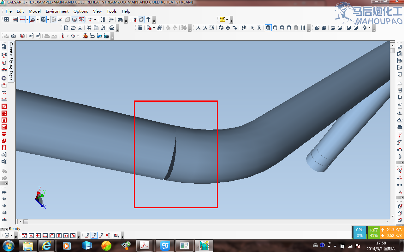404x252 pixels.
Task: Click the Select by window pointer tool
Action: tap(259, 28)
